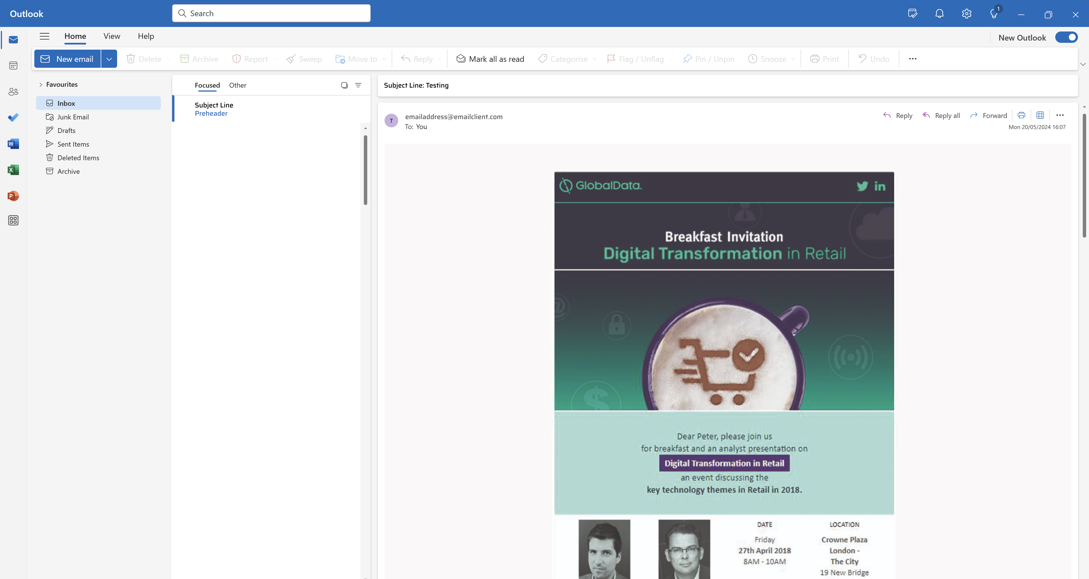Expand the Favourites folder group
1089x579 pixels.
pyautogui.click(x=41, y=84)
